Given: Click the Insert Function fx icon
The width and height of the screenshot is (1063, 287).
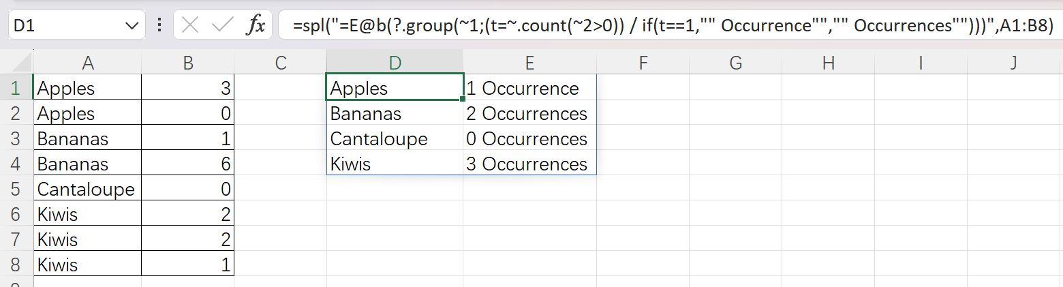Looking at the screenshot, I should click(x=256, y=26).
